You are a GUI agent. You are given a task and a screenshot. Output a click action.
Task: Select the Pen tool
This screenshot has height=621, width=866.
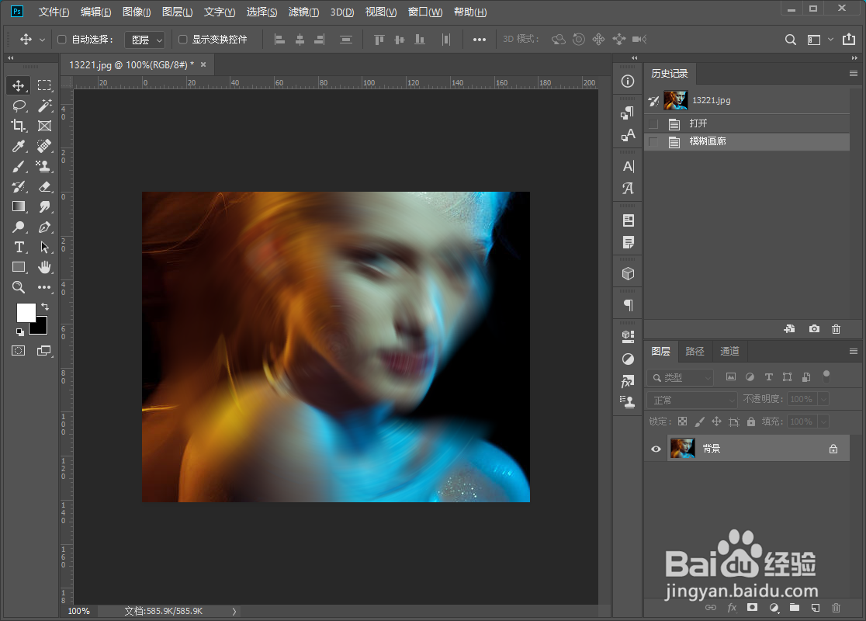(44, 227)
